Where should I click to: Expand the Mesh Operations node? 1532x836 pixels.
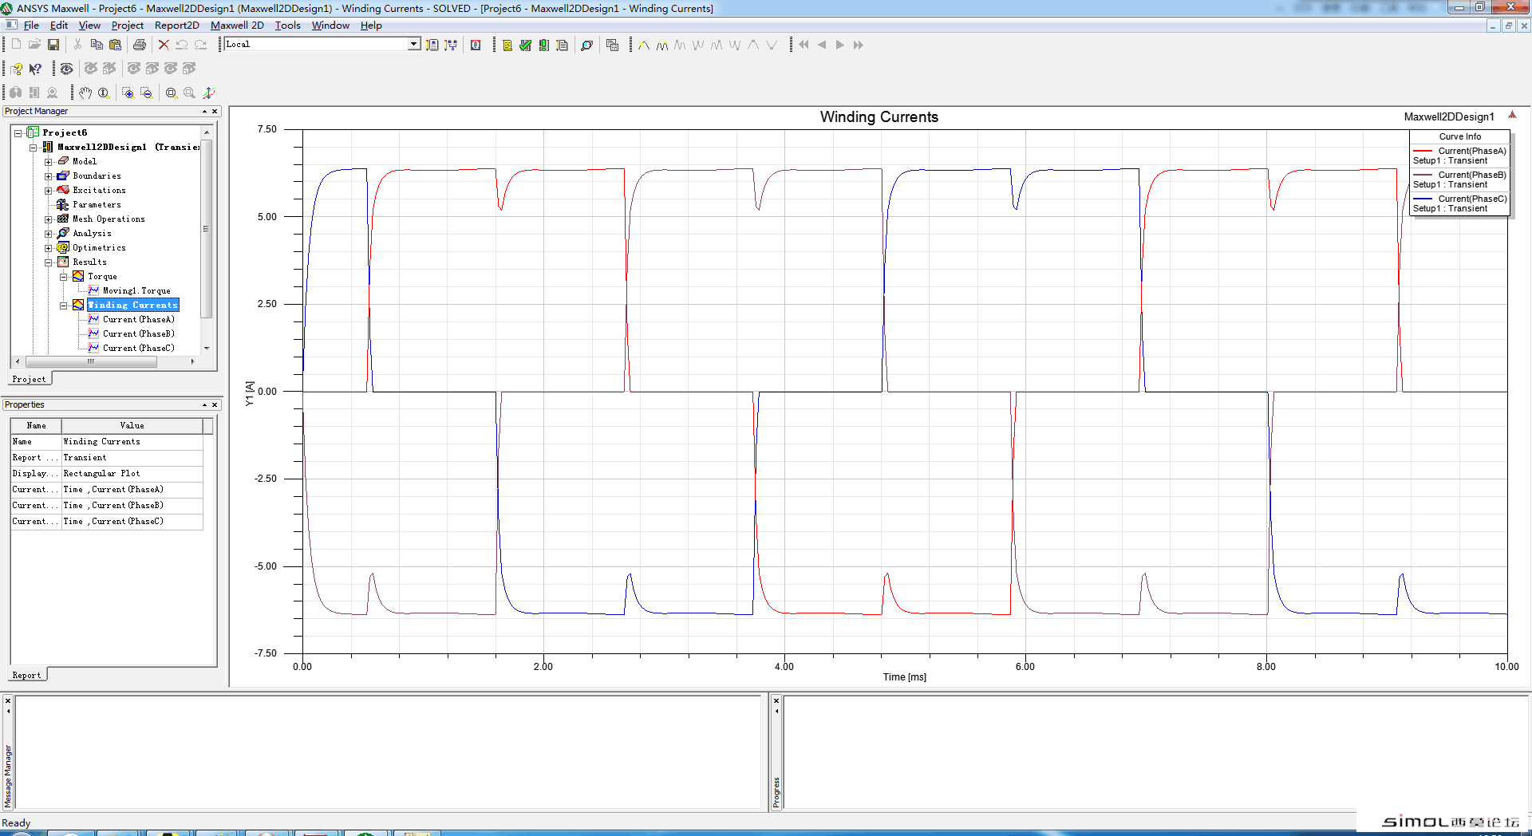click(x=48, y=219)
